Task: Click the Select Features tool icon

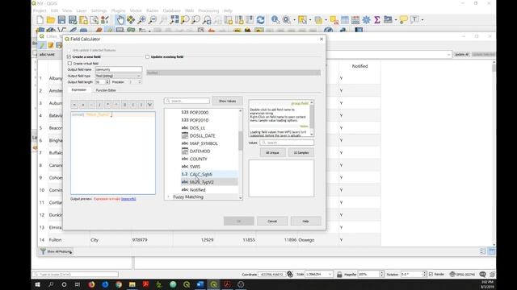Action: click(302, 19)
